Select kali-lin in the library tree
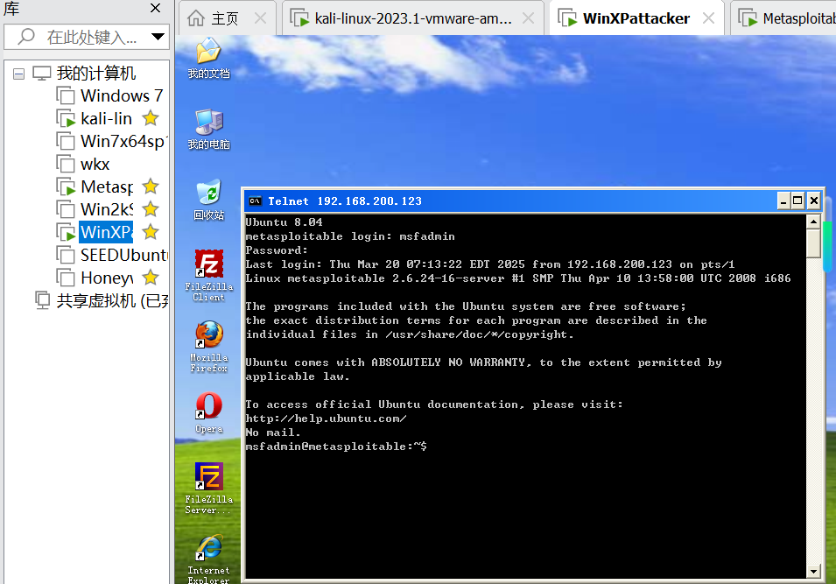 point(106,118)
